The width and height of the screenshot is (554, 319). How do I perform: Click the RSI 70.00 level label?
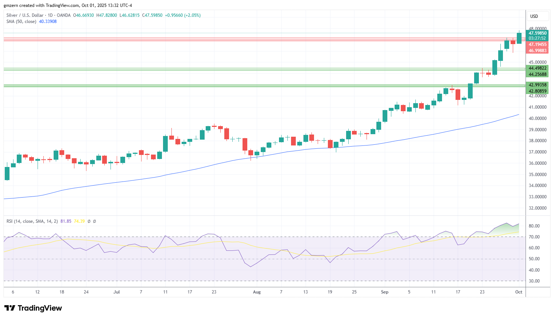(534, 237)
